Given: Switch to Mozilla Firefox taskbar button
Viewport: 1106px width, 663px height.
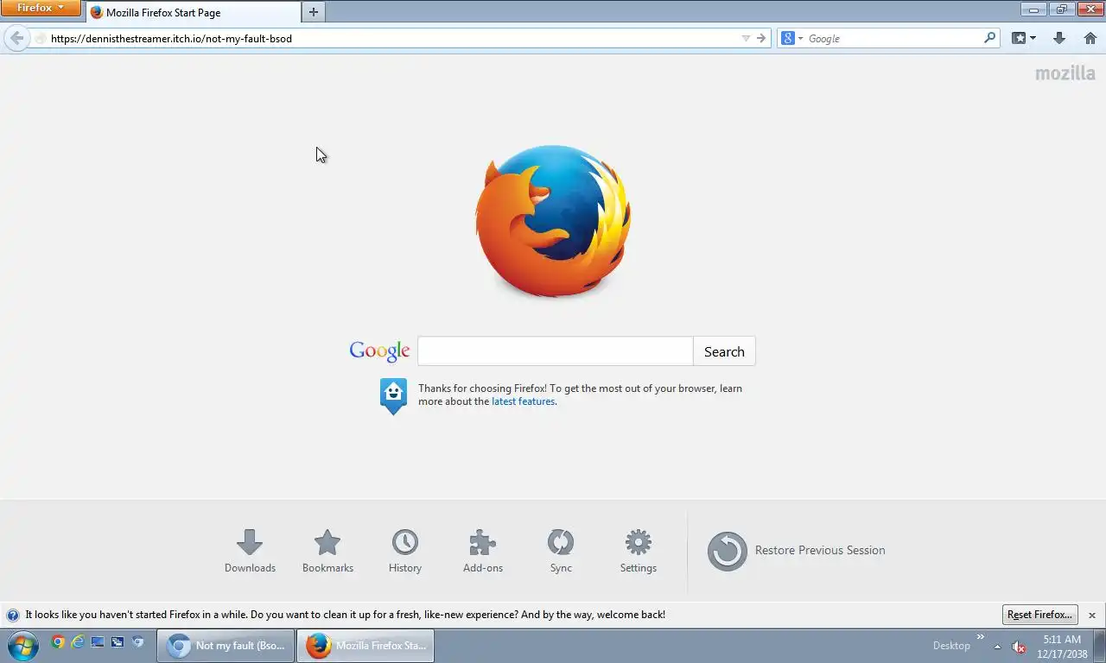Looking at the screenshot, I should (365, 646).
